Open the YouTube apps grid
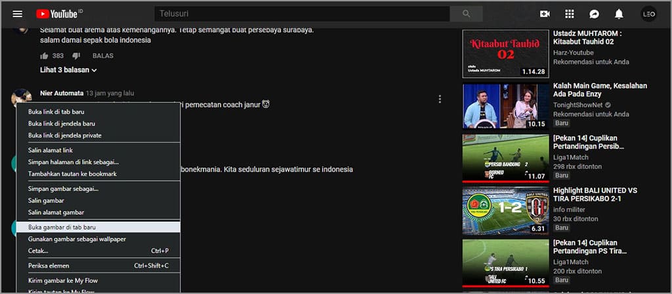Screen dimensions: 672x294 tap(570, 14)
